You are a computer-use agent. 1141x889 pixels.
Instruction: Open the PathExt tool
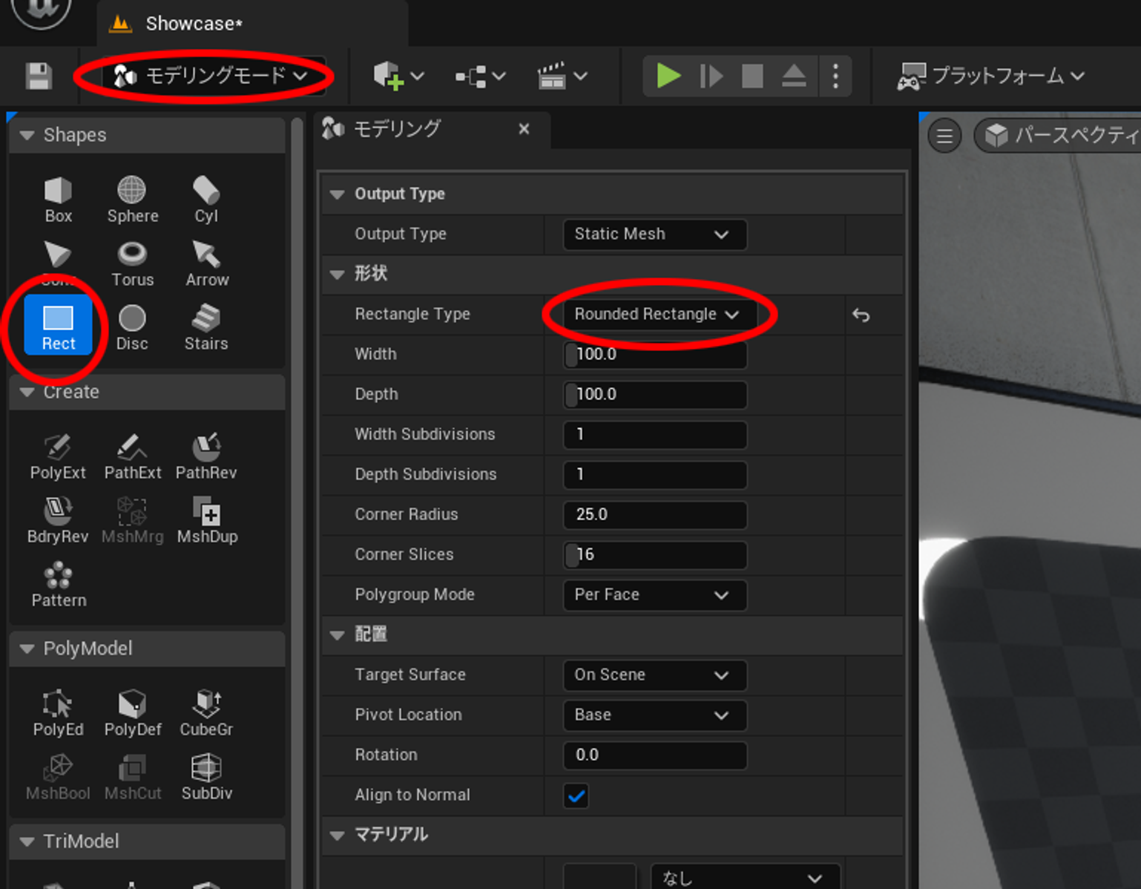[132, 457]
